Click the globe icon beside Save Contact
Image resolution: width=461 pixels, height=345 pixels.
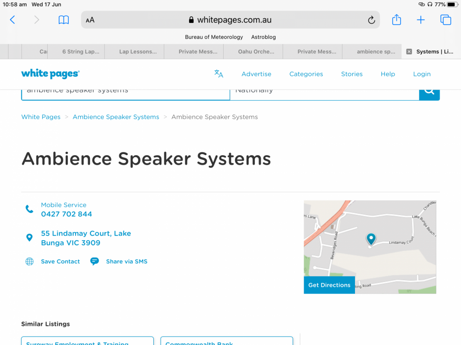[x=29, y=261]
